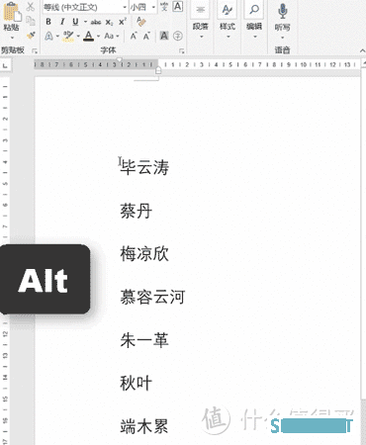This screenshot has height=445, width=366.
Task: Expand the font name dropdown arrow
Action: coord(125,7)
